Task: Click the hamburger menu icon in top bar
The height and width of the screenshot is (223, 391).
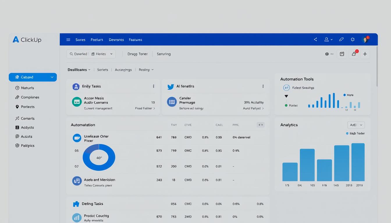Action: click(68, 40)
